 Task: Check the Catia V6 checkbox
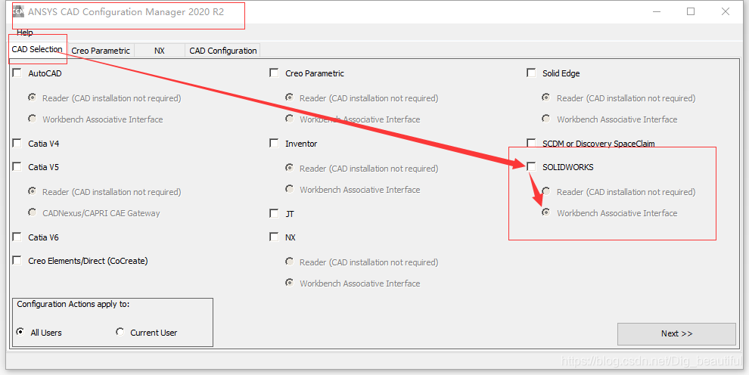(17, 237)
